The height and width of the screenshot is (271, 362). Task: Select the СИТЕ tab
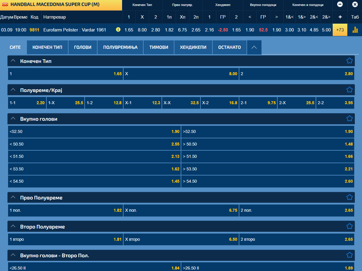point(15,47)
